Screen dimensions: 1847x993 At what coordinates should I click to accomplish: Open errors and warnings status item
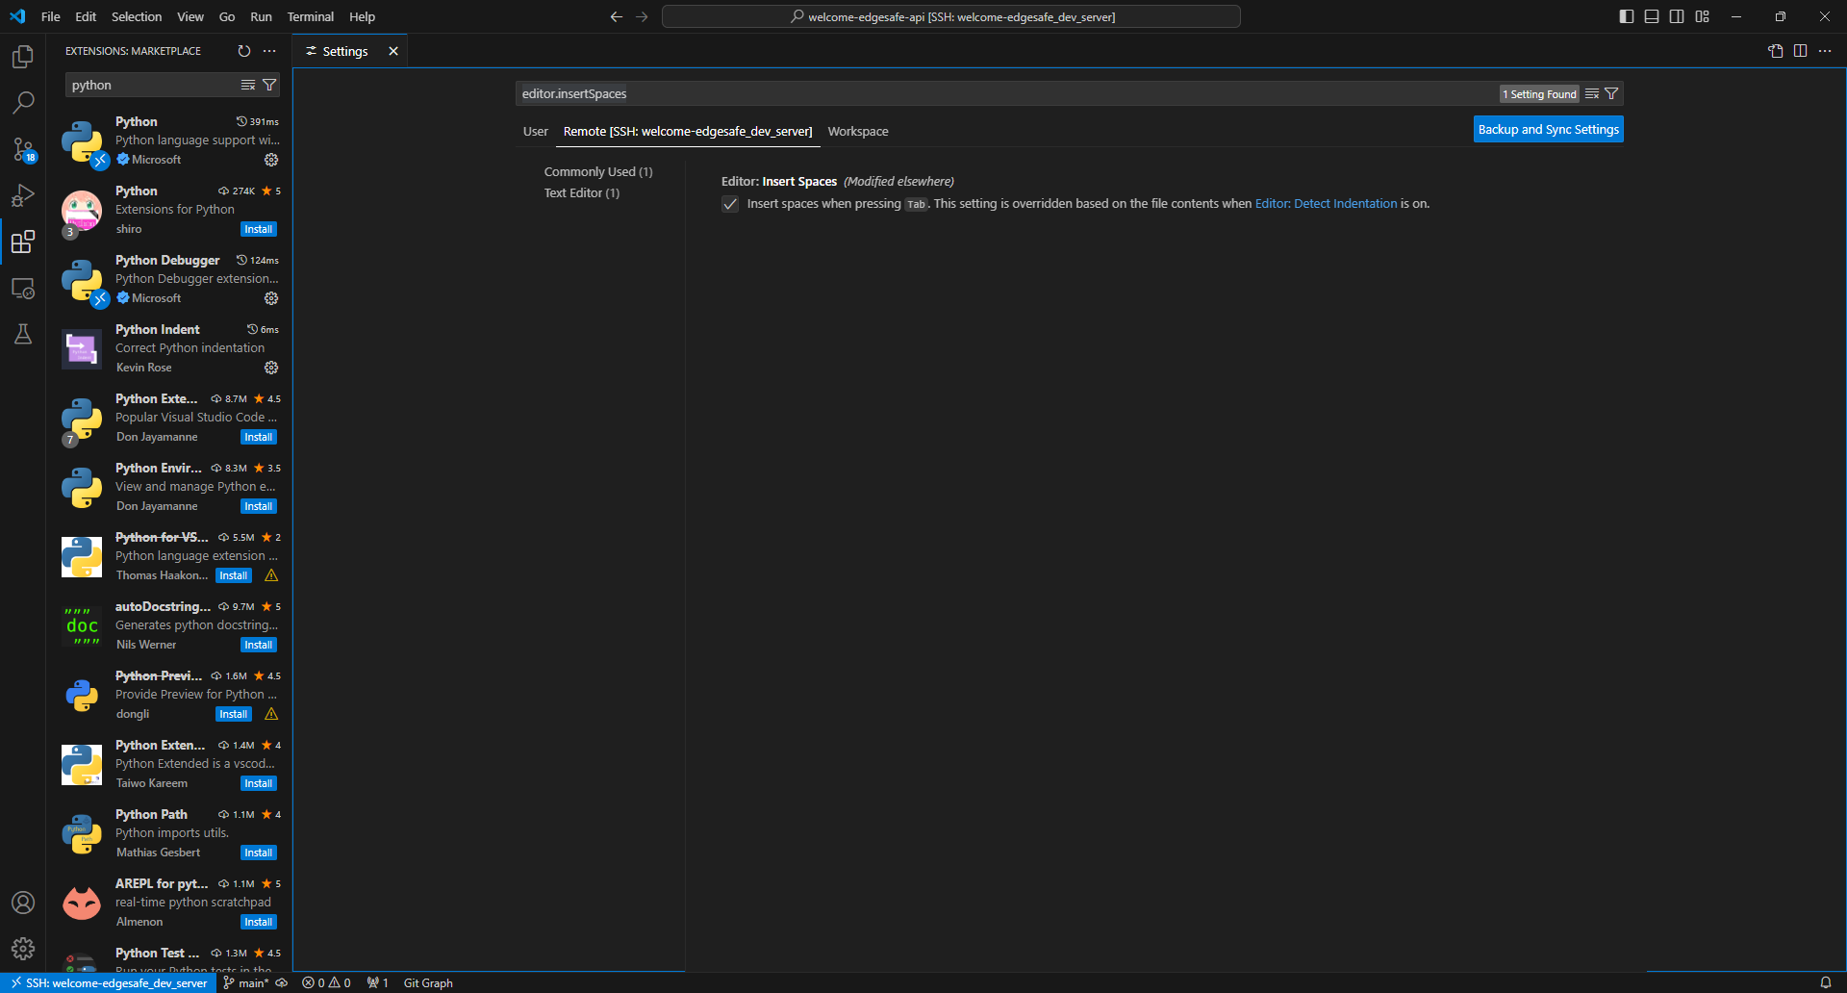point(327,982)
